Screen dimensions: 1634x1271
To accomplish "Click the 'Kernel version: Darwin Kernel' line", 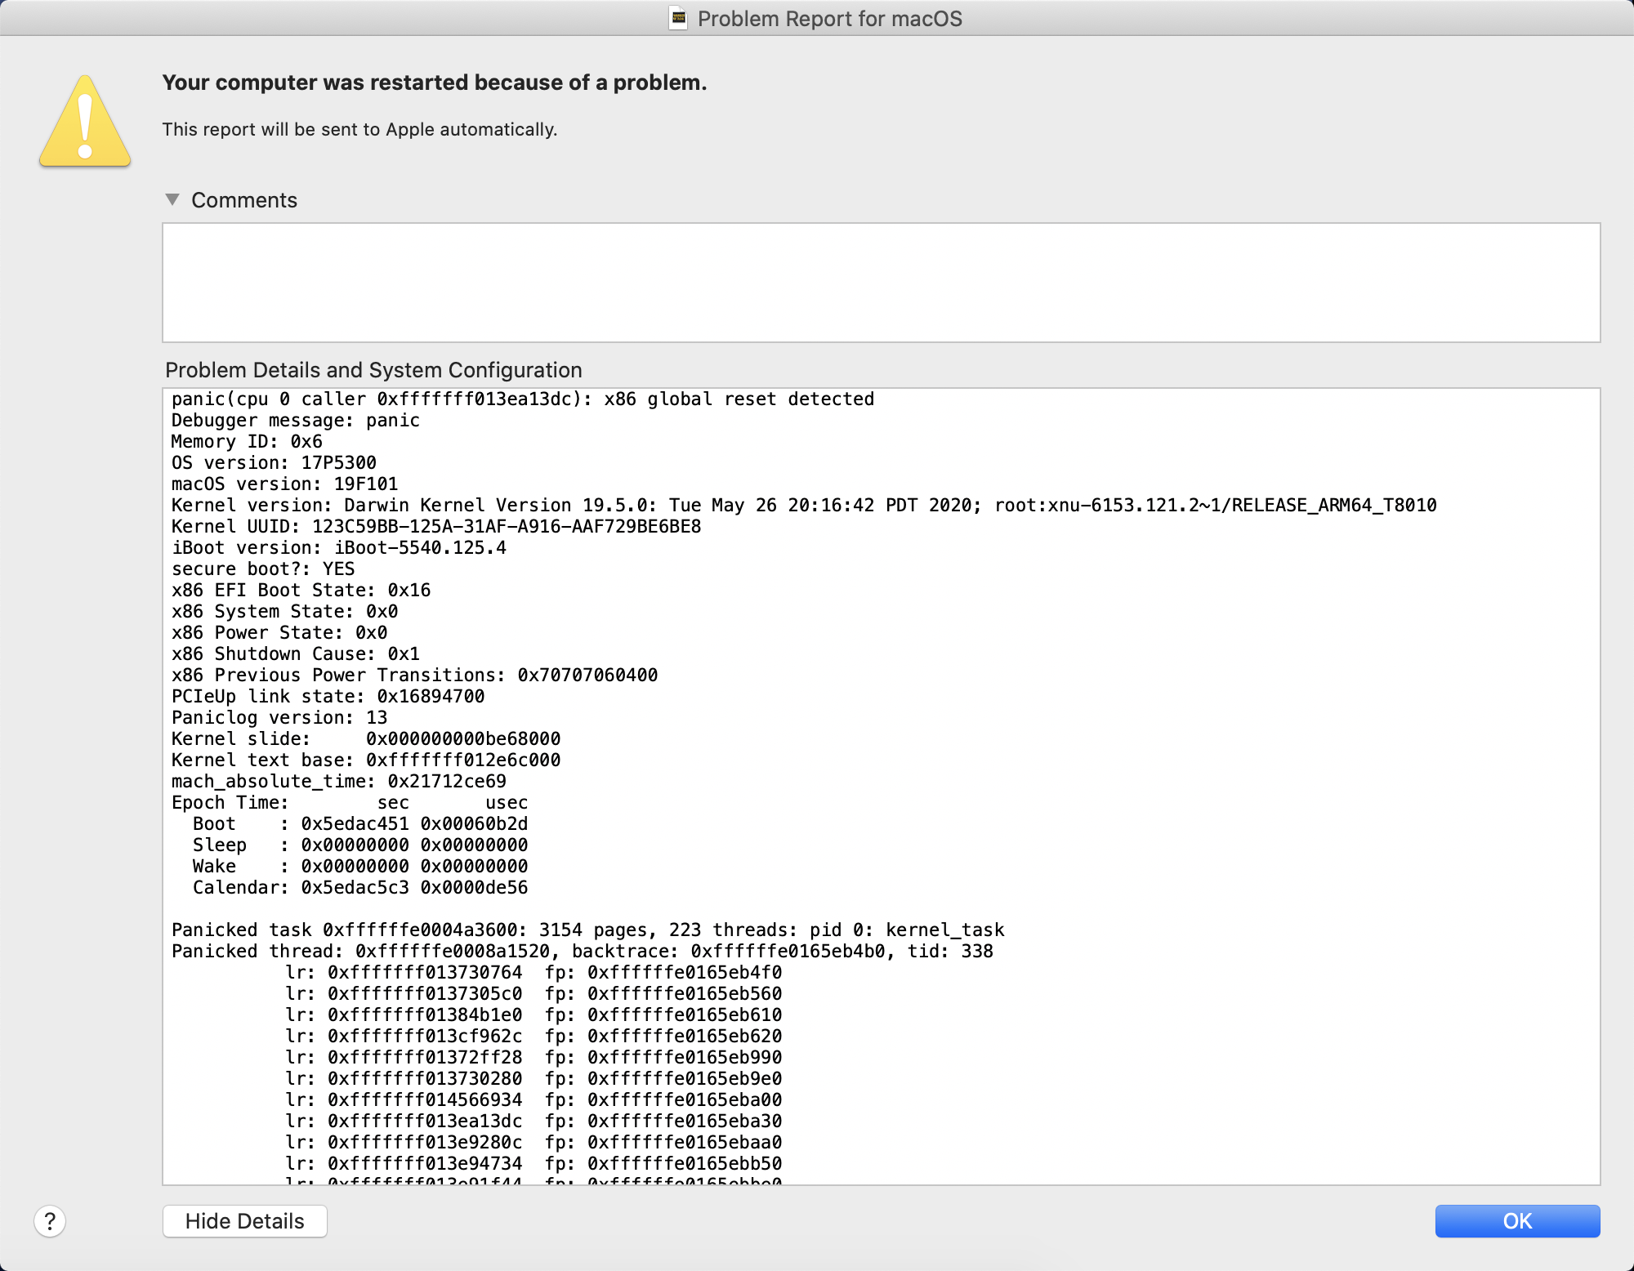I will [804, 506].
